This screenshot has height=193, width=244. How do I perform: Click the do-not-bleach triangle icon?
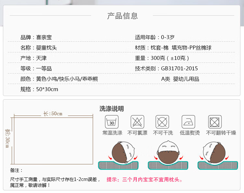(x=137, y=122)
